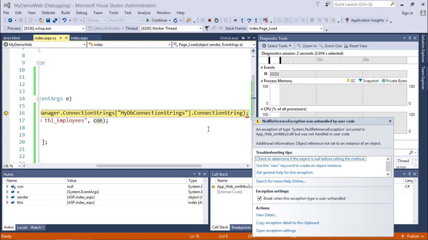Switch to the Locals tab

tap(22, 227)
